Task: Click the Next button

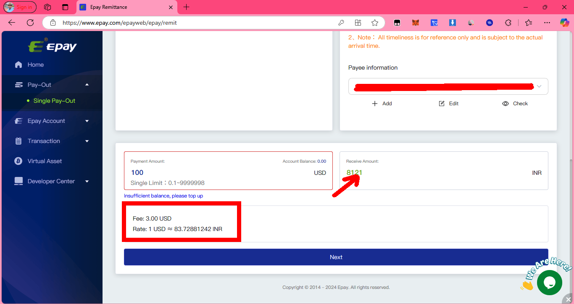Action: coord(336,257)
